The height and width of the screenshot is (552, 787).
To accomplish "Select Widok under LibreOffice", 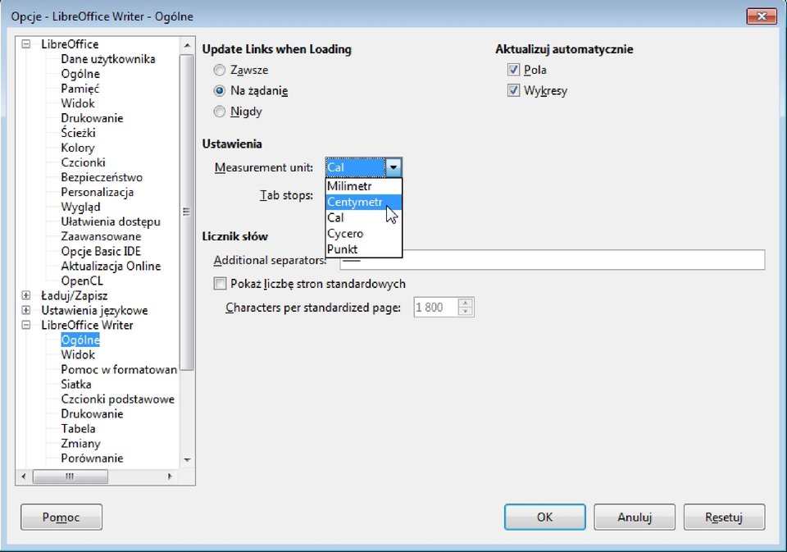I will click(78, 103).
